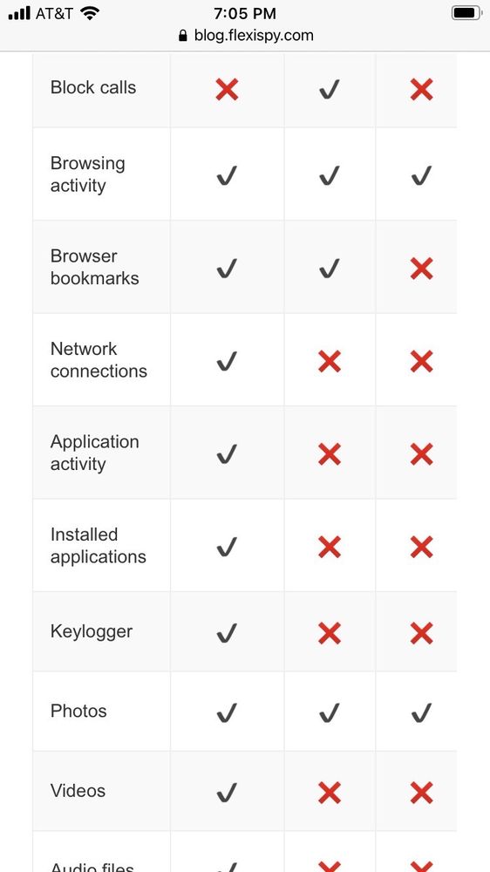Select the Installed applications row label

pyautogui.click(x=99, y=546)
